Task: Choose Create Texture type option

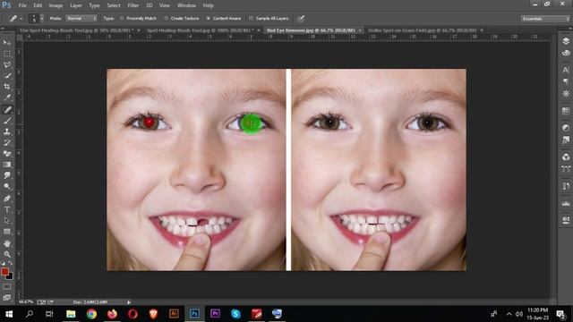Action: point(181,18)
